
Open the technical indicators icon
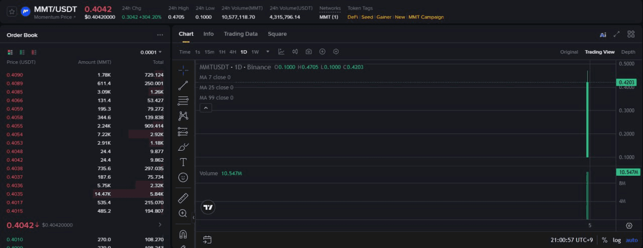pos(281,52)
